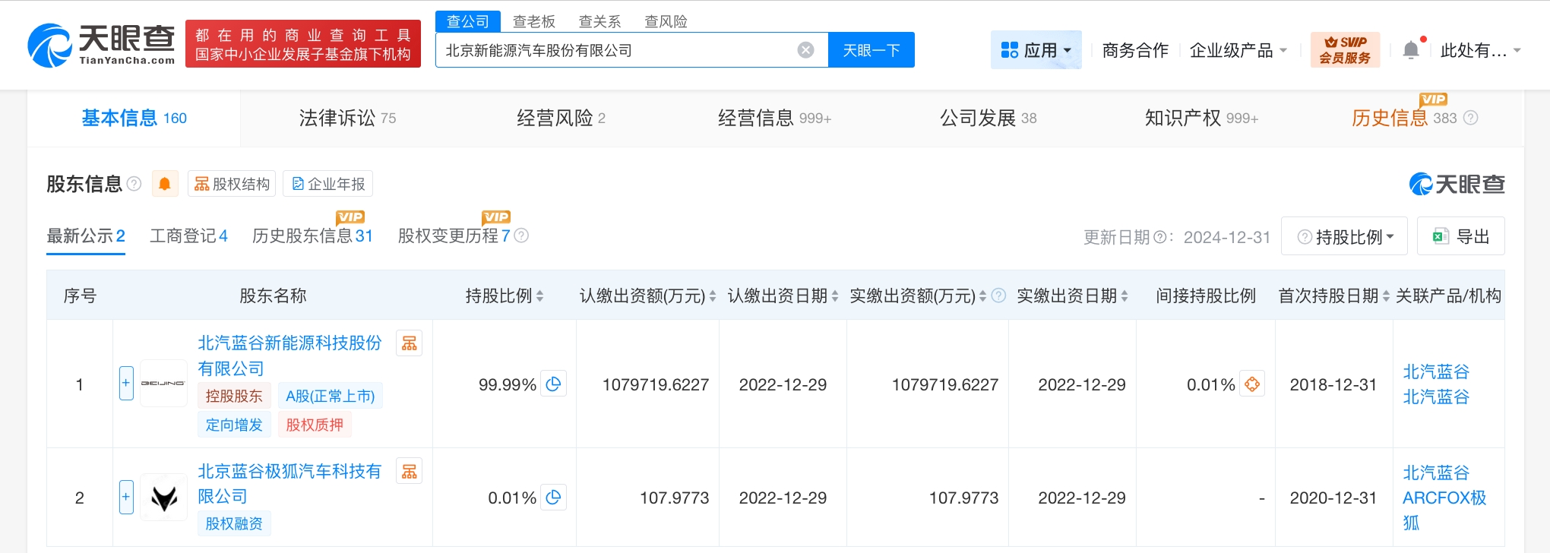The height and width of the screenshot is (553, 1550).
Task: Clear the search box text
Action: click(x=805, y=50)
